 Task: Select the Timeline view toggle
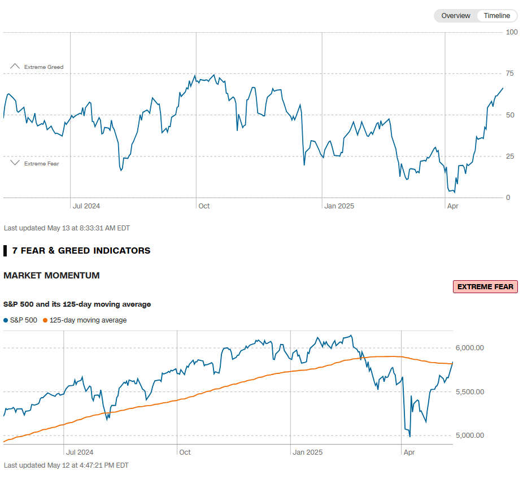pos(496,16)
